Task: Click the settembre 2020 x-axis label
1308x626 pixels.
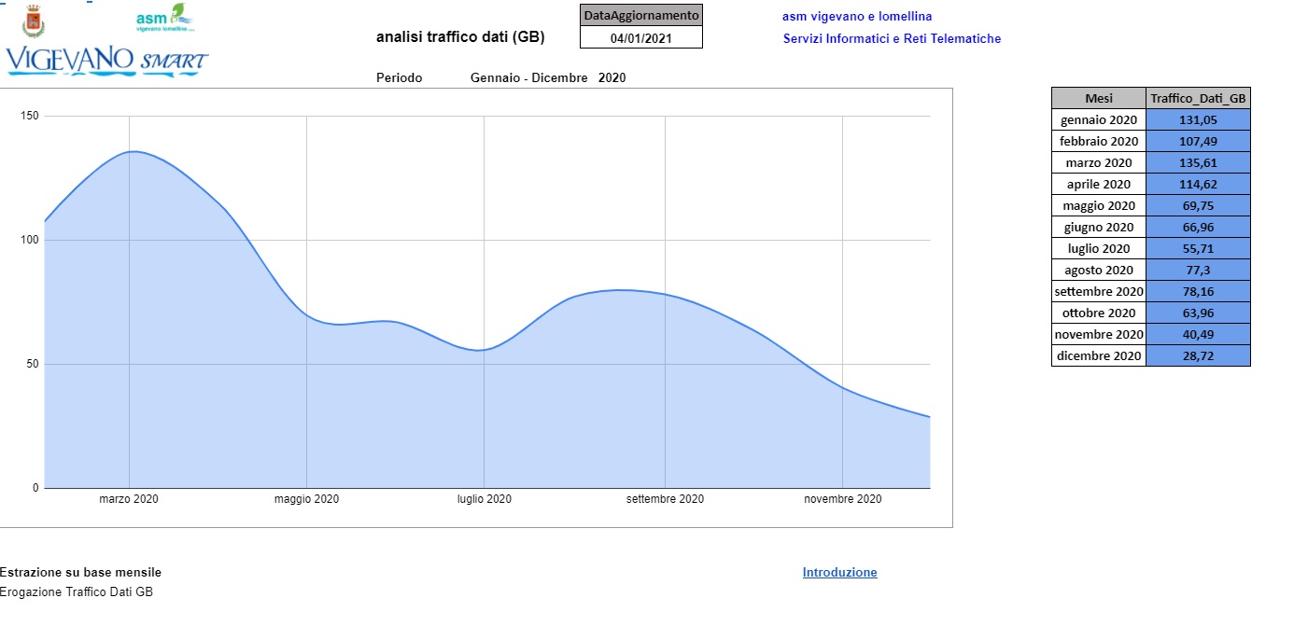Action: tap(665, 499)
